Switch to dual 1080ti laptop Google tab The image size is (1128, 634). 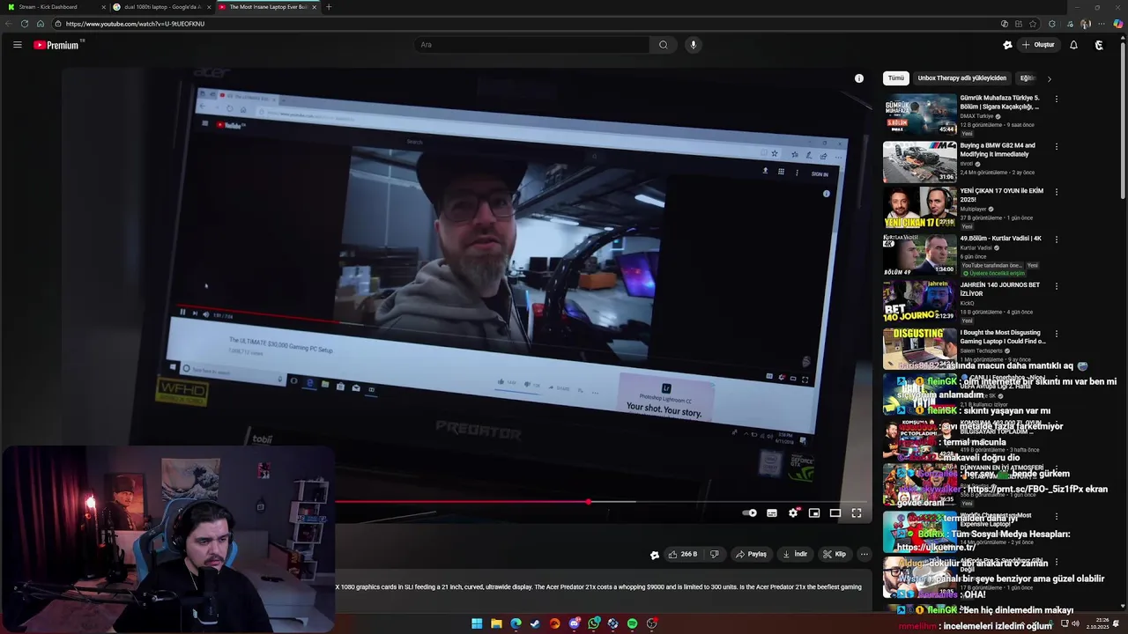pos(161,7)
